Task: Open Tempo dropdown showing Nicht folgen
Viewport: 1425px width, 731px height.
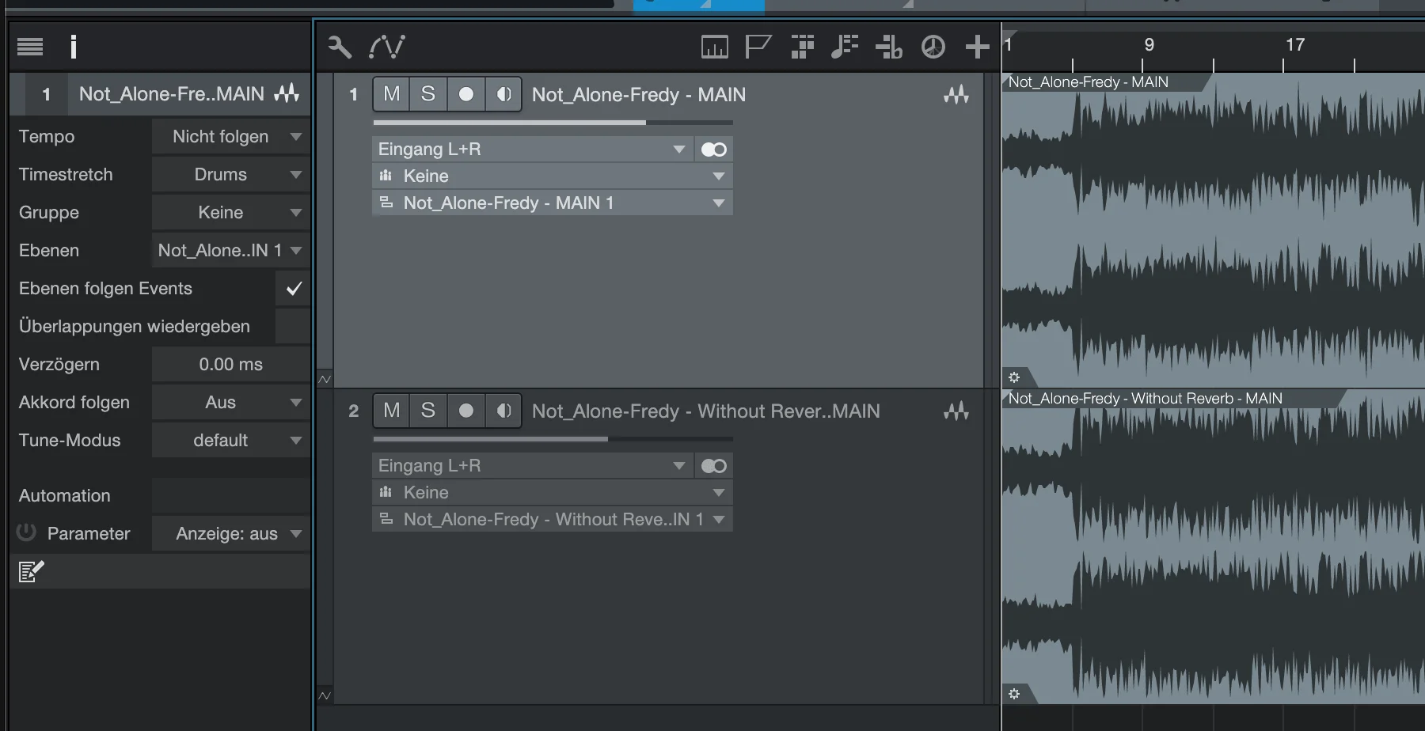Action: [x=231, y=137]
